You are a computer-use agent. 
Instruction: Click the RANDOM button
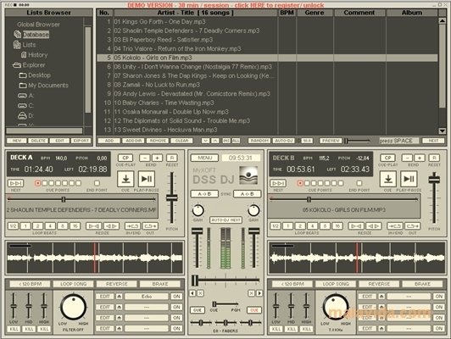(x=259, y=141)
